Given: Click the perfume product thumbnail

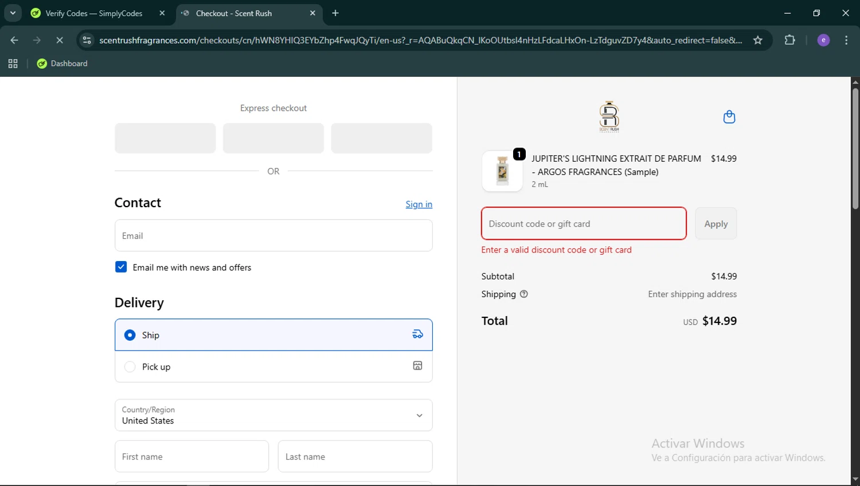Looking at the screenshot, I should (x=502, y=171).
